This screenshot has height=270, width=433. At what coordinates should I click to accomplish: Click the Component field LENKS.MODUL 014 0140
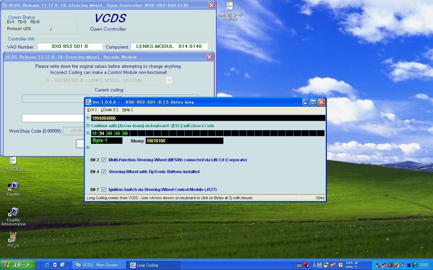pos(169,46)
